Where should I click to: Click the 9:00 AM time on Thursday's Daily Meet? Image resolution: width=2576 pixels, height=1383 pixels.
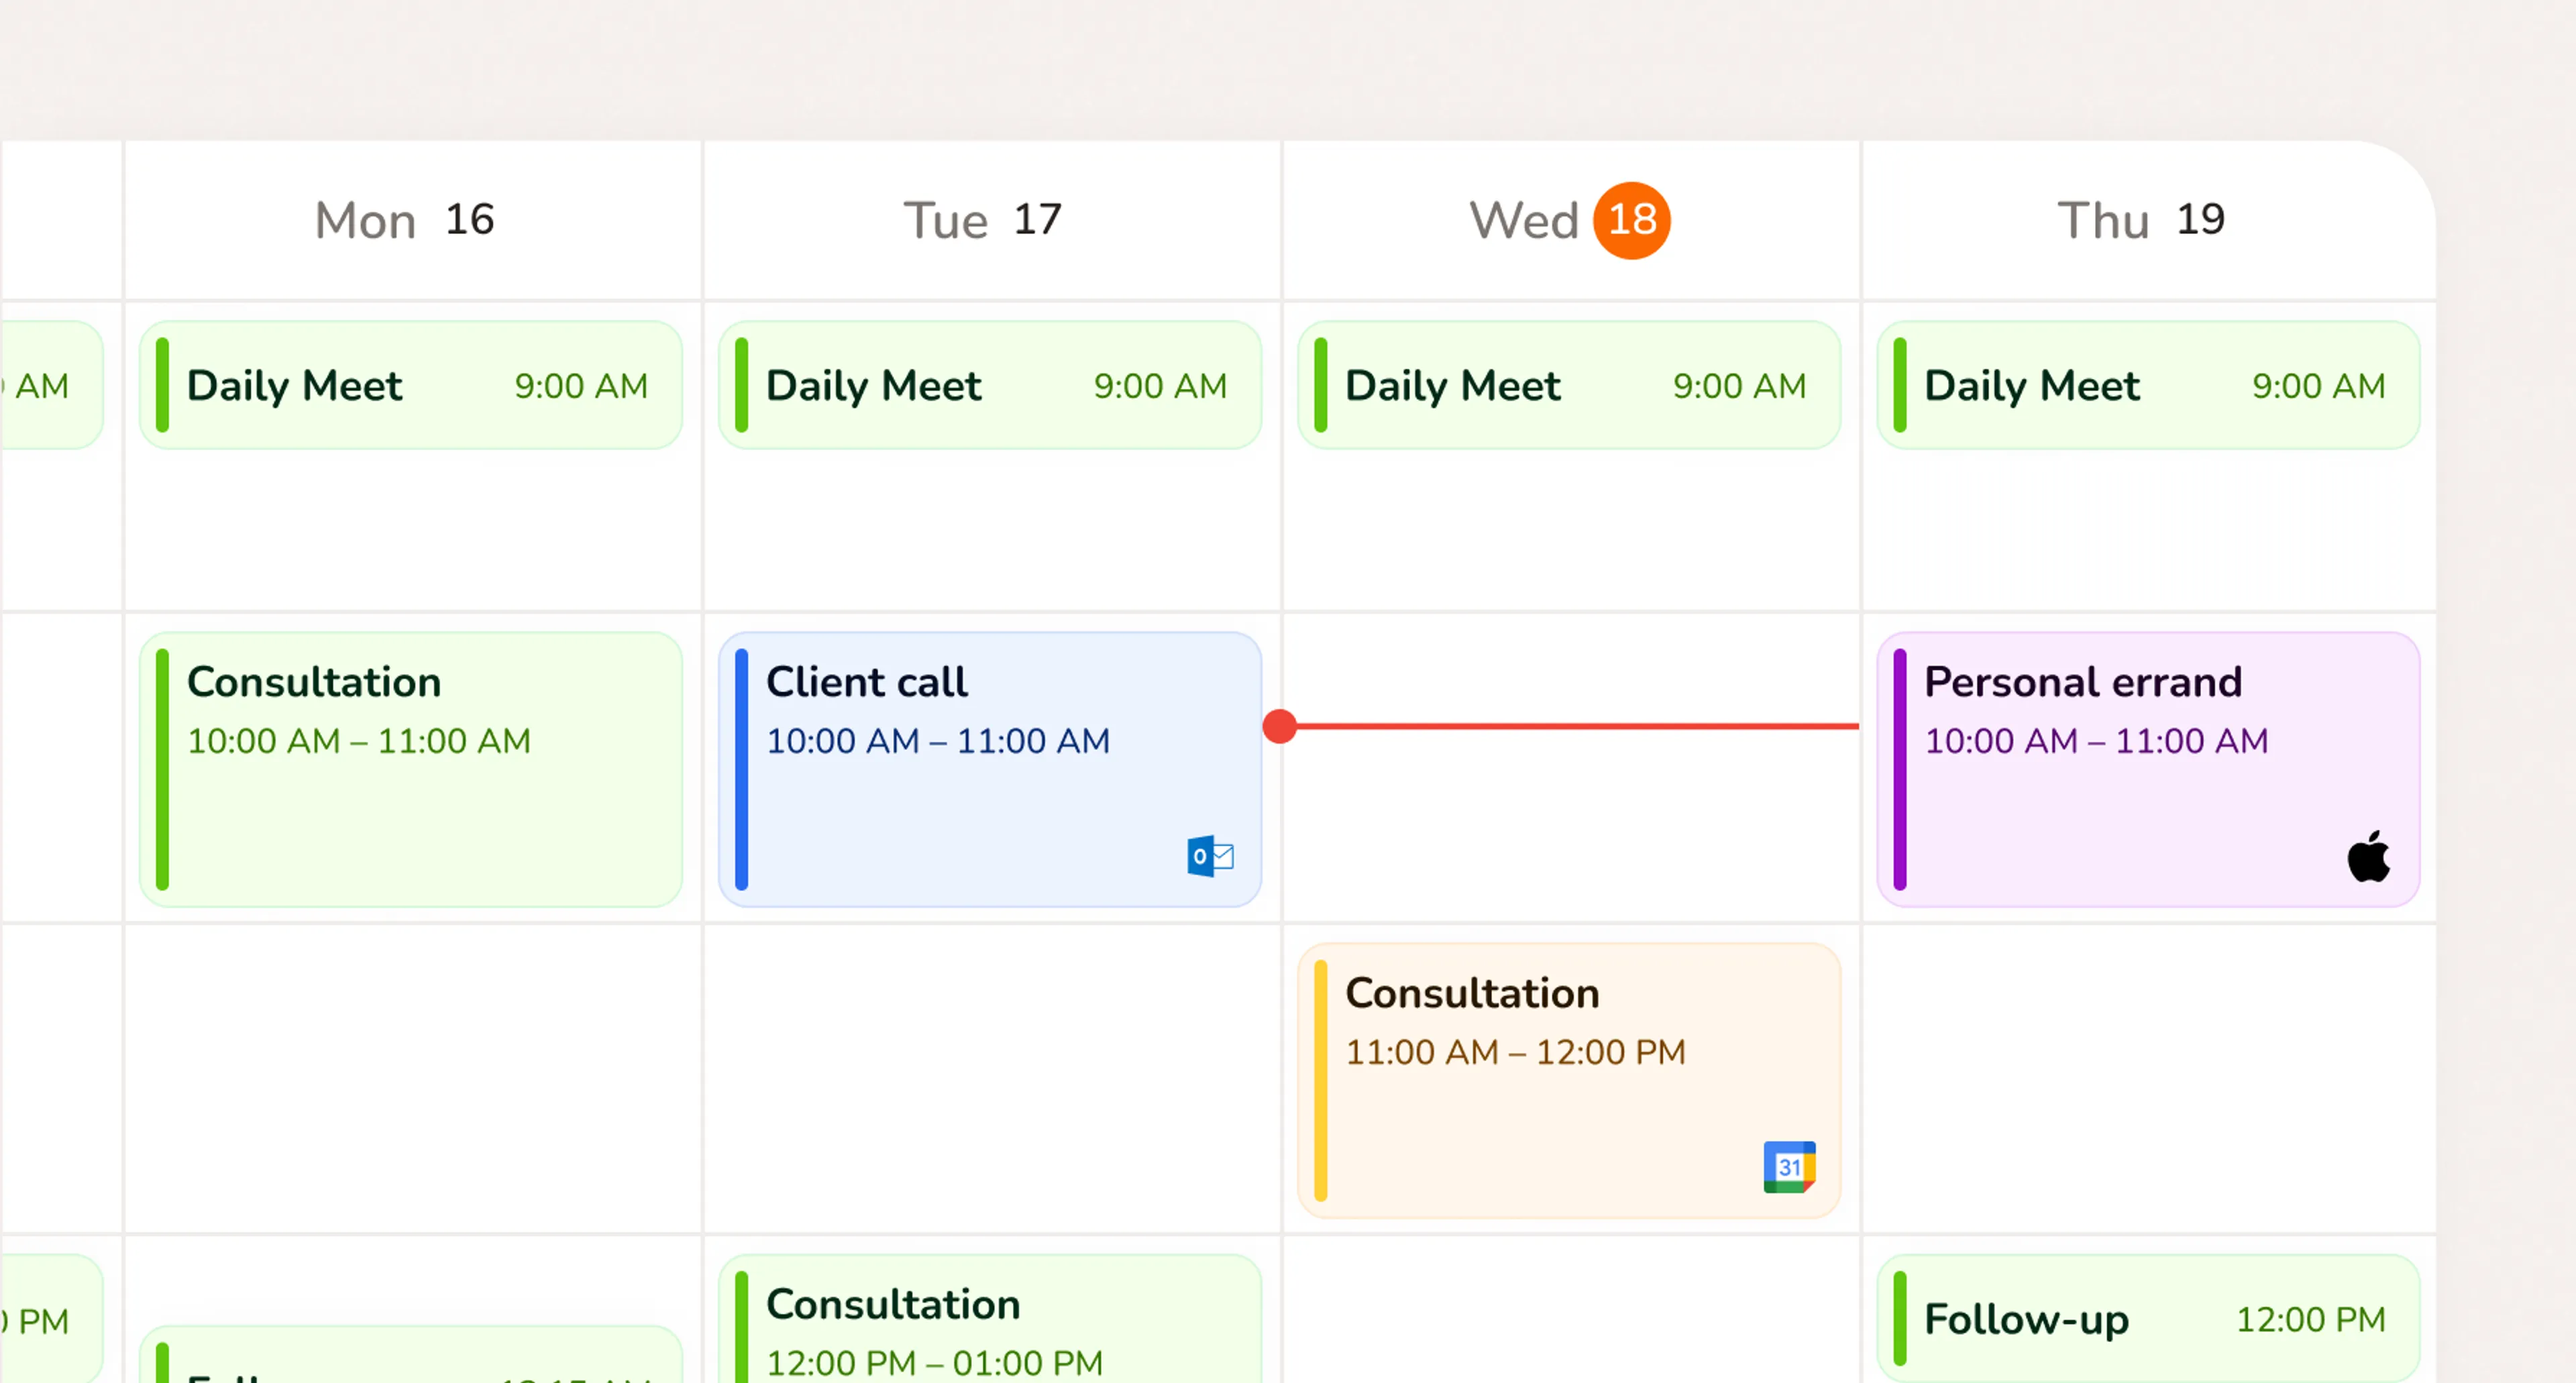pos(2319,386)
